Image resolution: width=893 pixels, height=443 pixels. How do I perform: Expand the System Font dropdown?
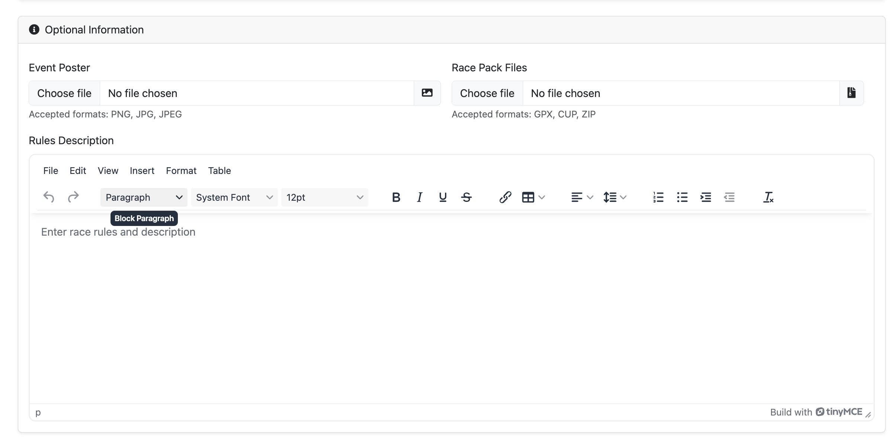pyautogui.click(x=233, y=197)
